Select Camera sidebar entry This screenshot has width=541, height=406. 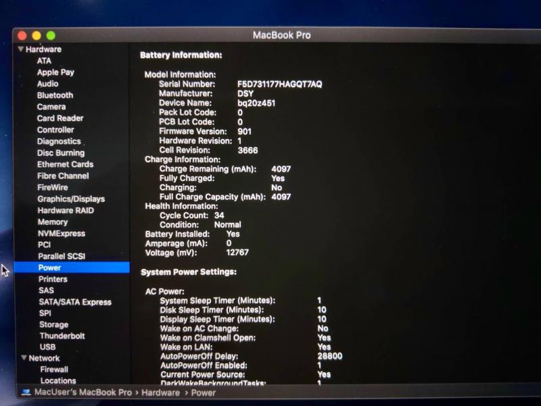(x=51, y=107)
